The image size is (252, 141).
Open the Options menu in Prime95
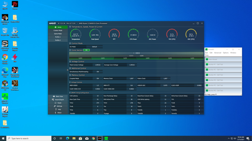click(226, 53)
